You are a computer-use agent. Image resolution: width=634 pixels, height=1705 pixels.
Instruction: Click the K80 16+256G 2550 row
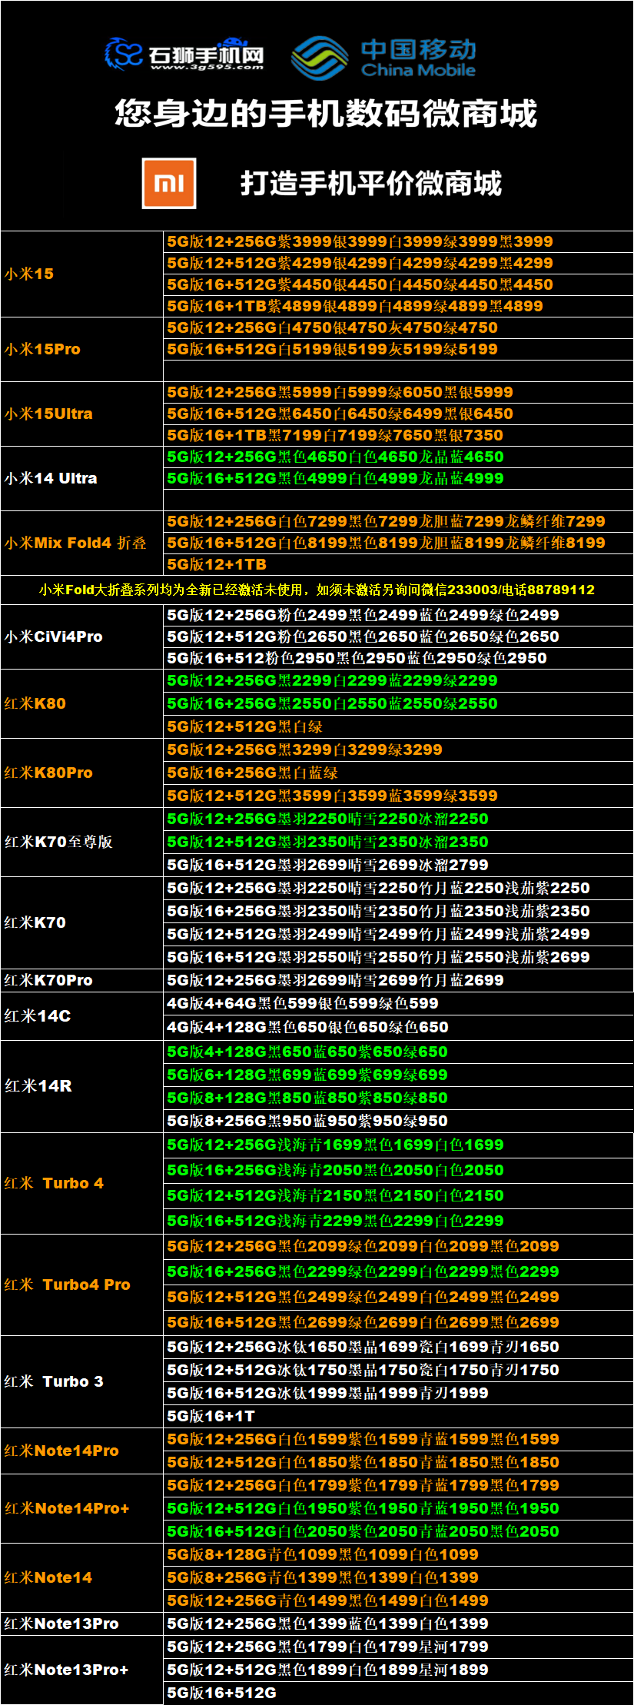pyautogui.click(x=398, y=703)
